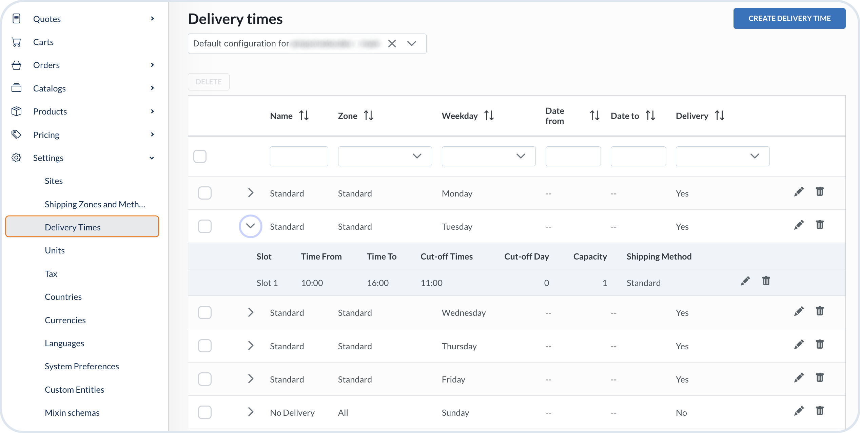860x433 pixels.
Task: Edit Slot 1 using its pencil icon
Action: 745,281
